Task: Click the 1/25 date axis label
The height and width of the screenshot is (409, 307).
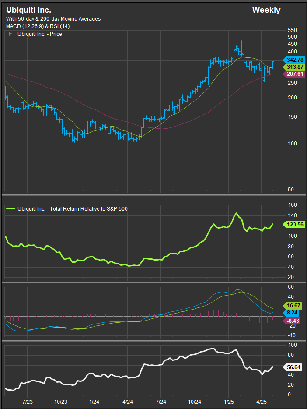Action: coord(229,402)
